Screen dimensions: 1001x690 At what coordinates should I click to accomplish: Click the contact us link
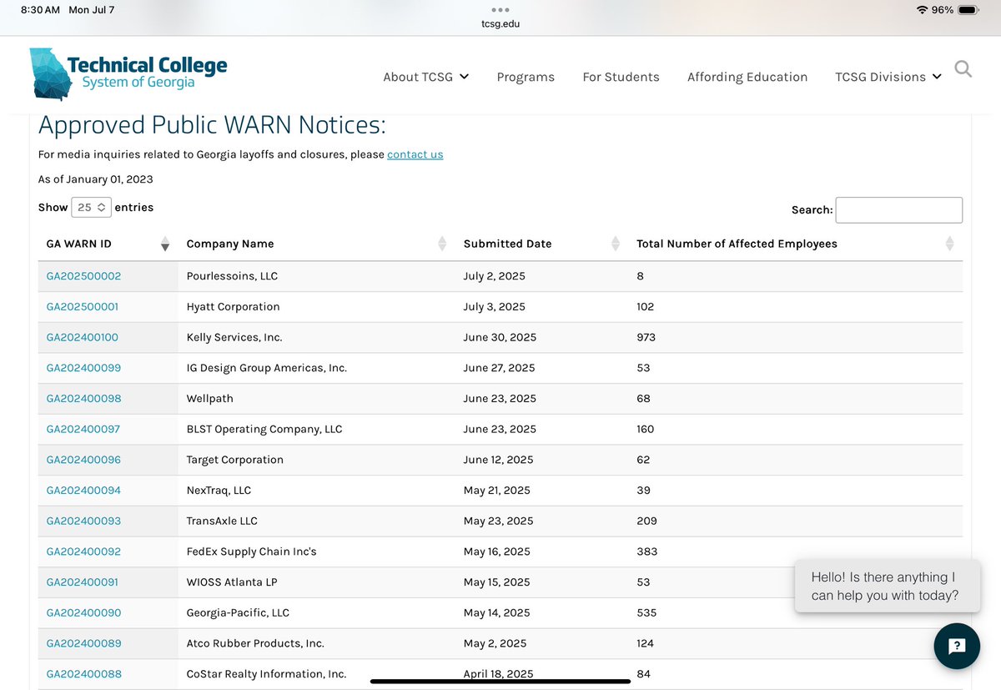[x=415, y=154]
